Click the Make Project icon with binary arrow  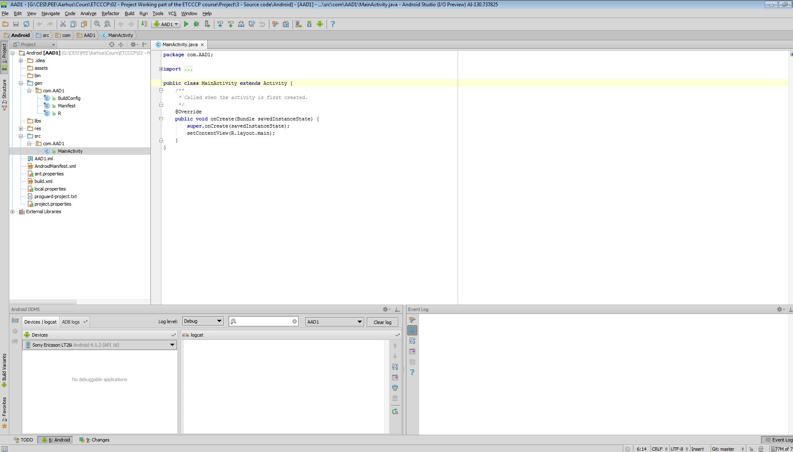pyautogui.click(x=144, y=24)
